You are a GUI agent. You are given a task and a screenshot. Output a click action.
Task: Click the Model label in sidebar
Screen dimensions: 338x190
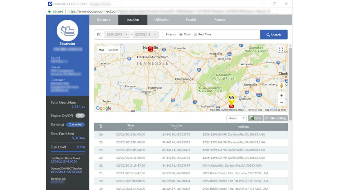pyautogui.click(x=55, y=58)
